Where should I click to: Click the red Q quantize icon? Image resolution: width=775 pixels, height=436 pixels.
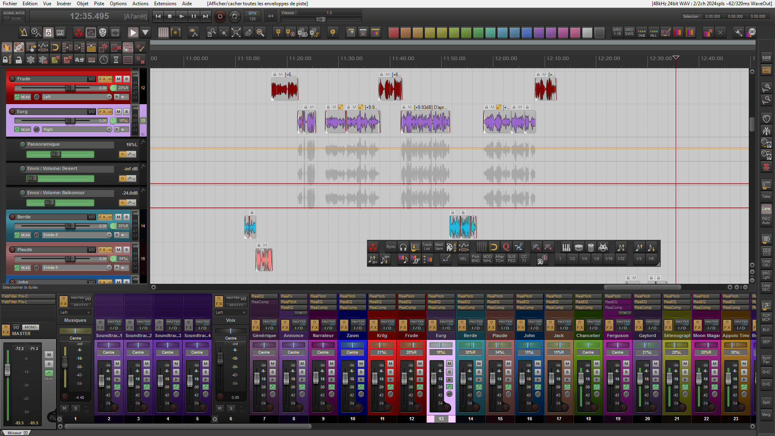pyautogui.click(x=506, y=247)
